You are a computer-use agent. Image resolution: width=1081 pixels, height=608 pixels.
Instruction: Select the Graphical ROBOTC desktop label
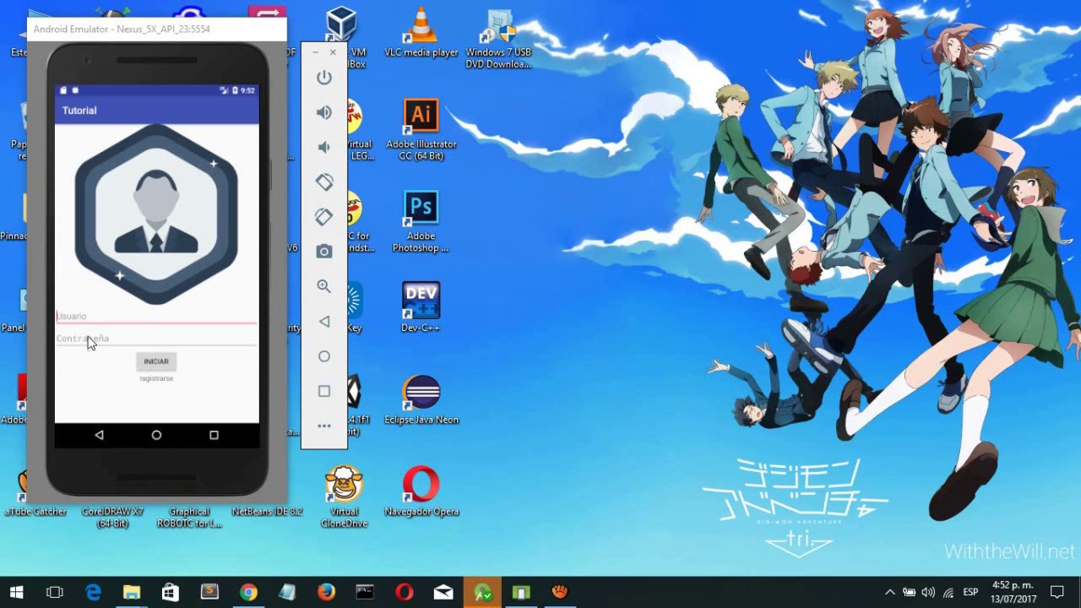(x=189, y=518)
